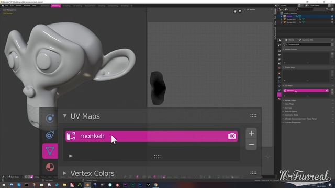Collapse the Vertex Groups panel
The image size is (335, 188).
pyautogui.click(x=283, y=49)
